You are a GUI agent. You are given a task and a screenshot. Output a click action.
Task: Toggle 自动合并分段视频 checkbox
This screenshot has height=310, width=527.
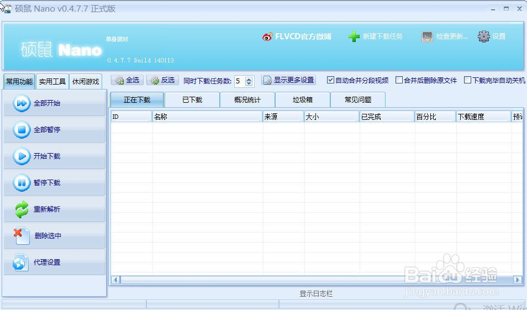(330, 80)
